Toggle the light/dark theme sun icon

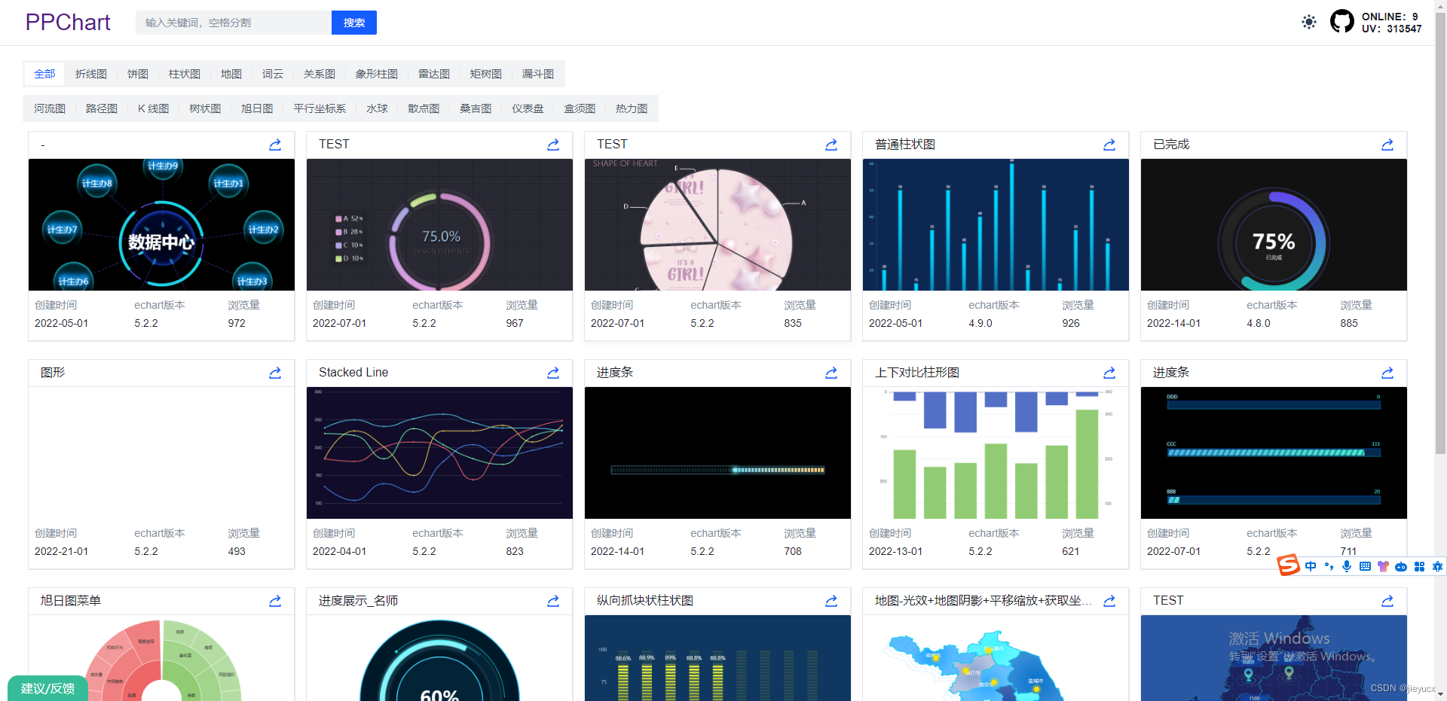coord(1309,23)
